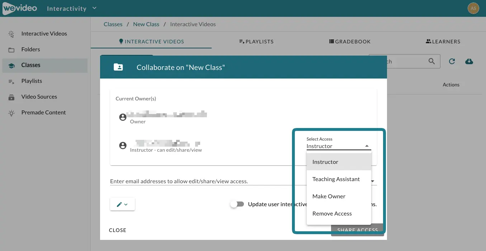Open the AS user avatar menu
486x251 pixels.
(x=473, y=8)
